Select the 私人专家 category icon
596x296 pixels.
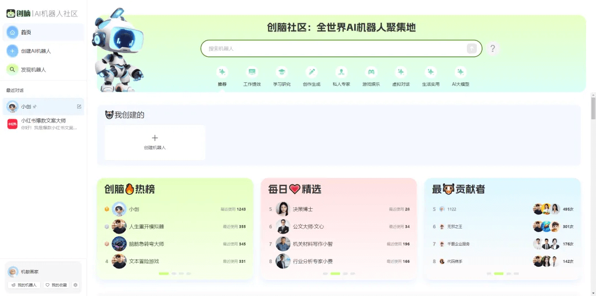click(342, 72)
